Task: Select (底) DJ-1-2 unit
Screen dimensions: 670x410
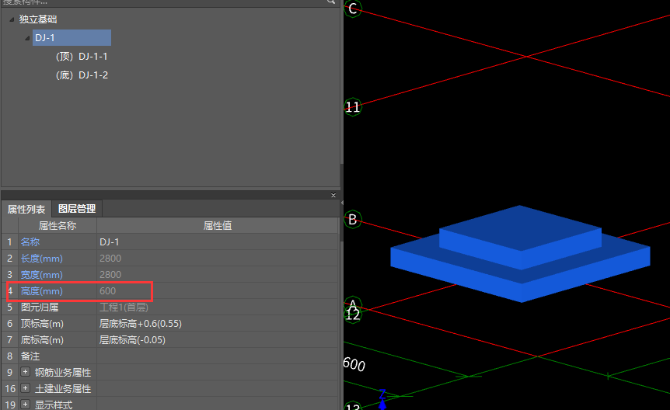Action: point(82,75)
